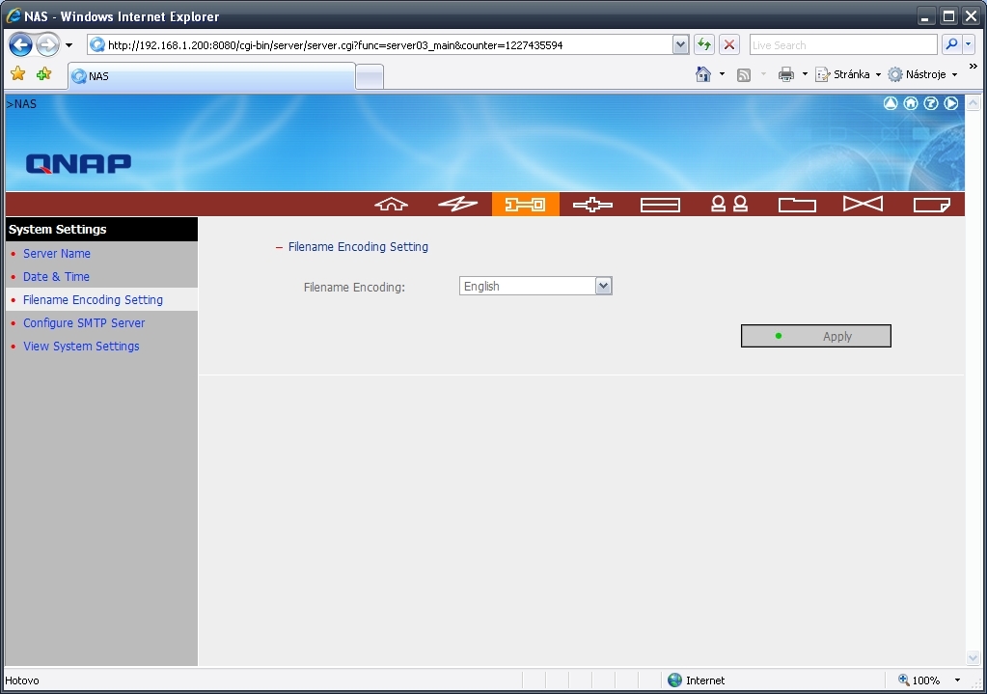Click the Print printer icon
This screenshot has height=694, width=987.
click(x=786, y=75)
